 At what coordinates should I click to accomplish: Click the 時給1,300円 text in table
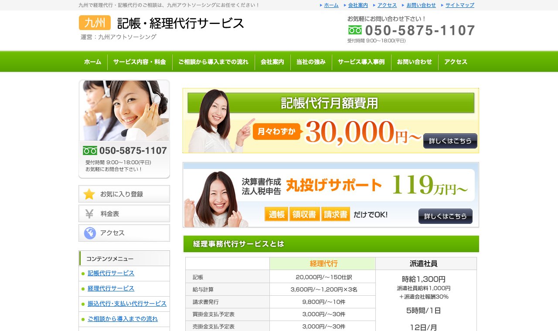424,279
